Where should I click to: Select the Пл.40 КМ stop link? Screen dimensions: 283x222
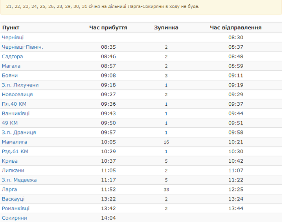coord(14,104)
